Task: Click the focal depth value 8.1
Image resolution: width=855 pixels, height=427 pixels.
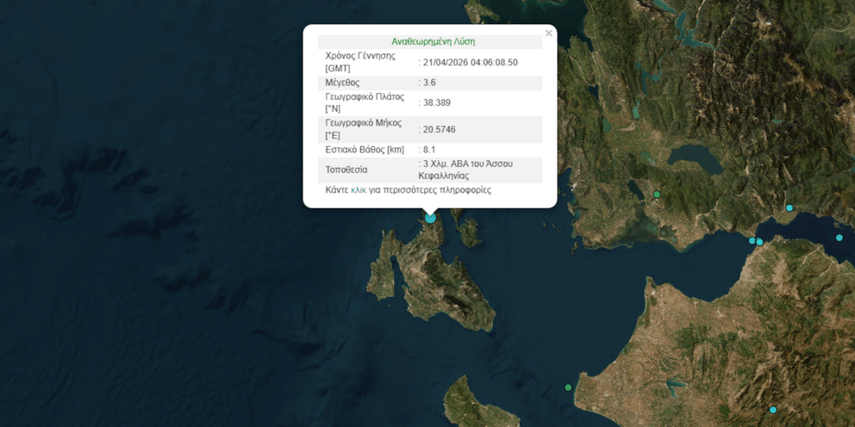Action: click(x=432, y=150)
